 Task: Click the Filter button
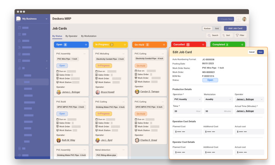(240, 35)
